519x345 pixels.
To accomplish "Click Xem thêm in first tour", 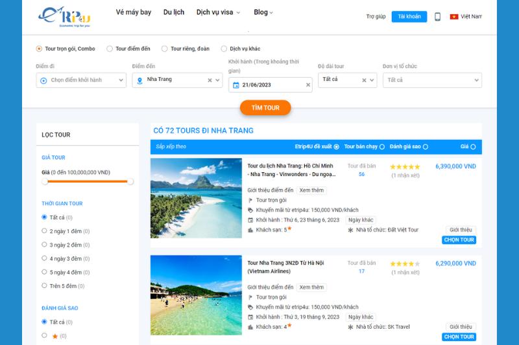I will pyautogui.click(x=311, y=190).
